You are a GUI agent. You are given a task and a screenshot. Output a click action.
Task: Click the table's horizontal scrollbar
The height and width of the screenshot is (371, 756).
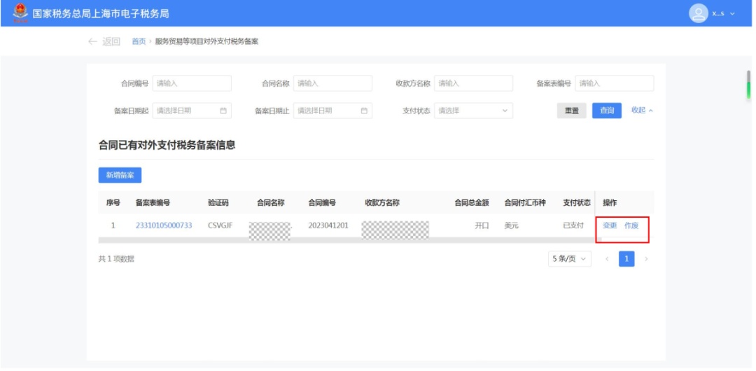pyautogui.click(x=346, y=240)
